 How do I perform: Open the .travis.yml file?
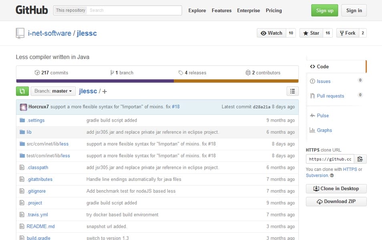point(37,215)
